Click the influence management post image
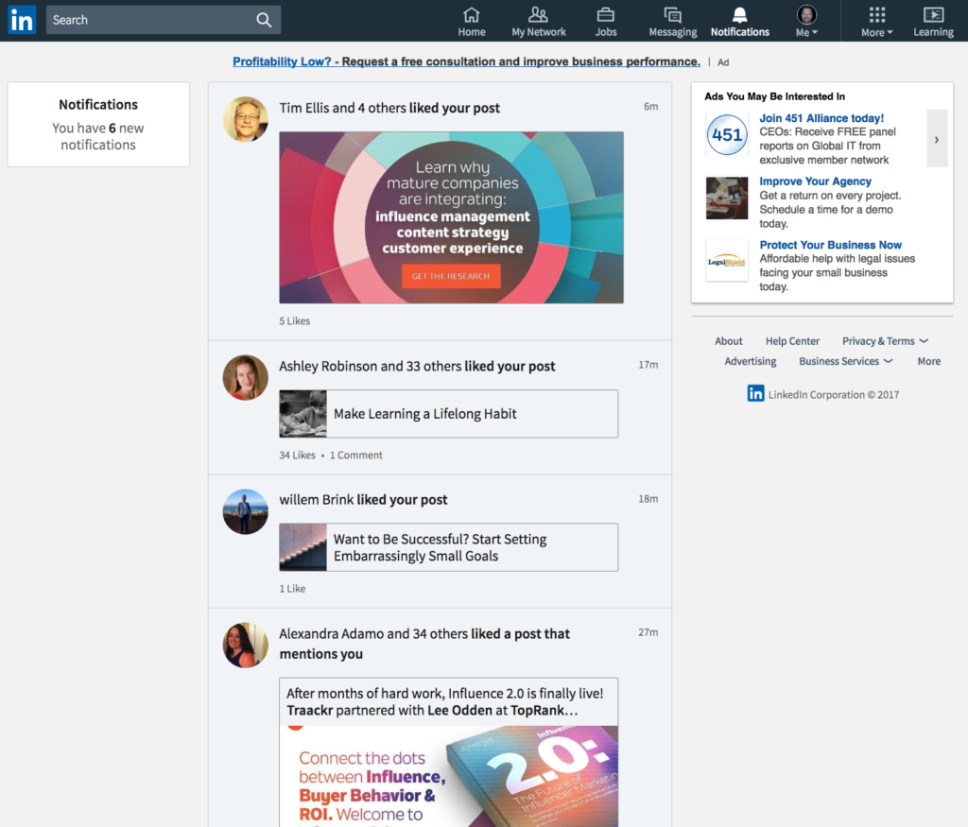Screen dimensions: 968x827 451,217
